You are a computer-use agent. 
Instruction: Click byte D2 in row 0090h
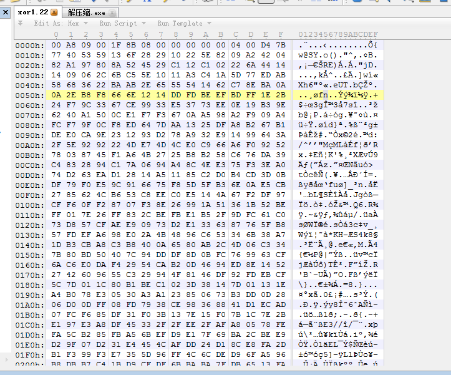coord(161,135)
